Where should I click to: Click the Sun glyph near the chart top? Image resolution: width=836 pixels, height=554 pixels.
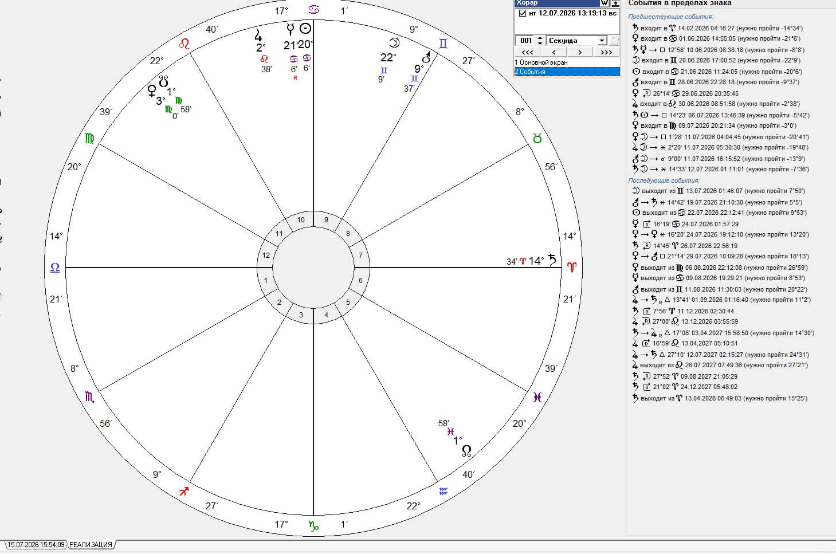tap(306, 29)
